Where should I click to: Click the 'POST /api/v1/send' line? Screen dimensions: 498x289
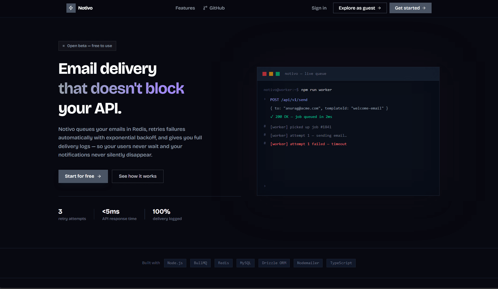pos(289,100)
